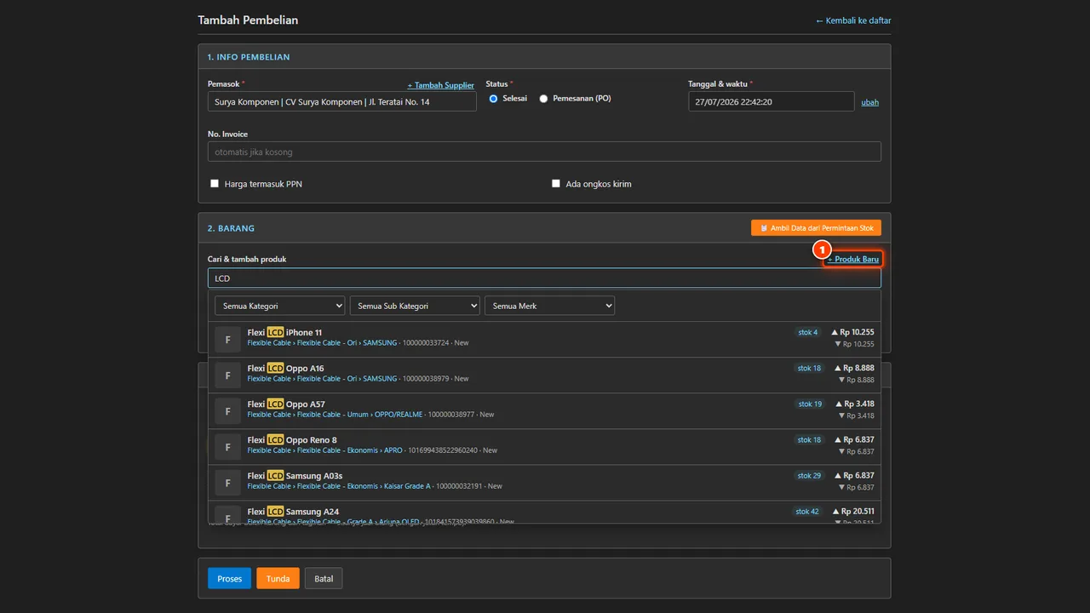1090x613 pixels.
Task: Open the + Produk Baru link
Action: (x=853, y=259)
